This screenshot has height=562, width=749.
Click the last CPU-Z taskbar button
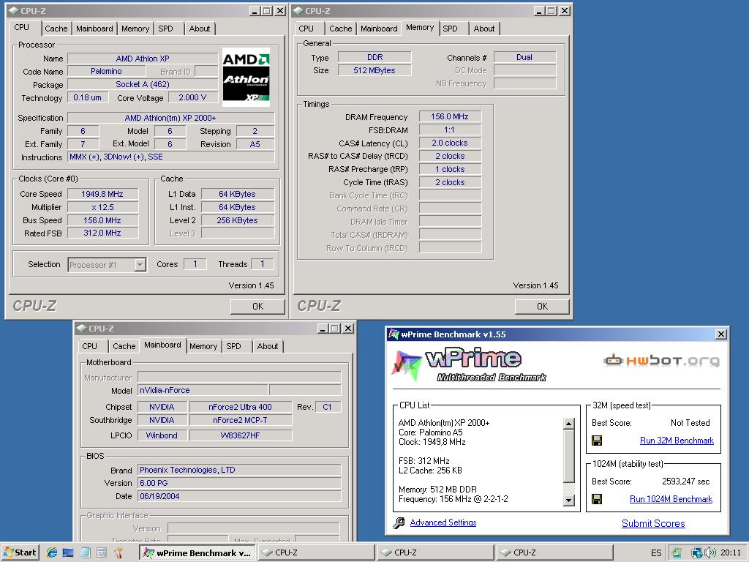[x=554, y=552]
